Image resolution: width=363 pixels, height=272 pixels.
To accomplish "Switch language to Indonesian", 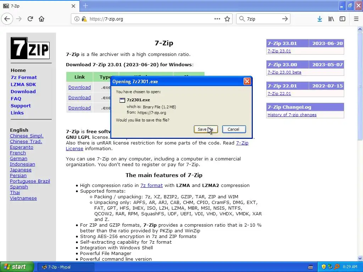I will pos(22,164).
